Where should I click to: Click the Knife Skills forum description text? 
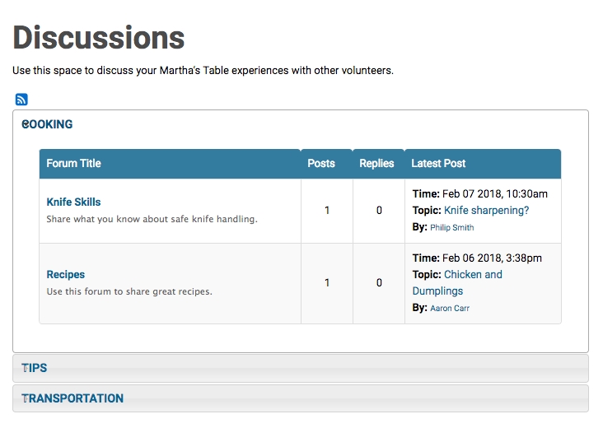pyautogui.click(x=152, y=219)
